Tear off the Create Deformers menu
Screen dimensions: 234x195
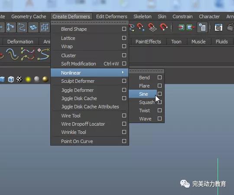click(x=90, y=23)
